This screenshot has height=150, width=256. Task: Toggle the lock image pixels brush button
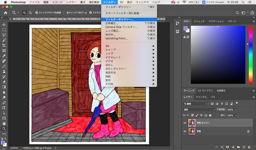pyautogui.click(x=197, y=115)
